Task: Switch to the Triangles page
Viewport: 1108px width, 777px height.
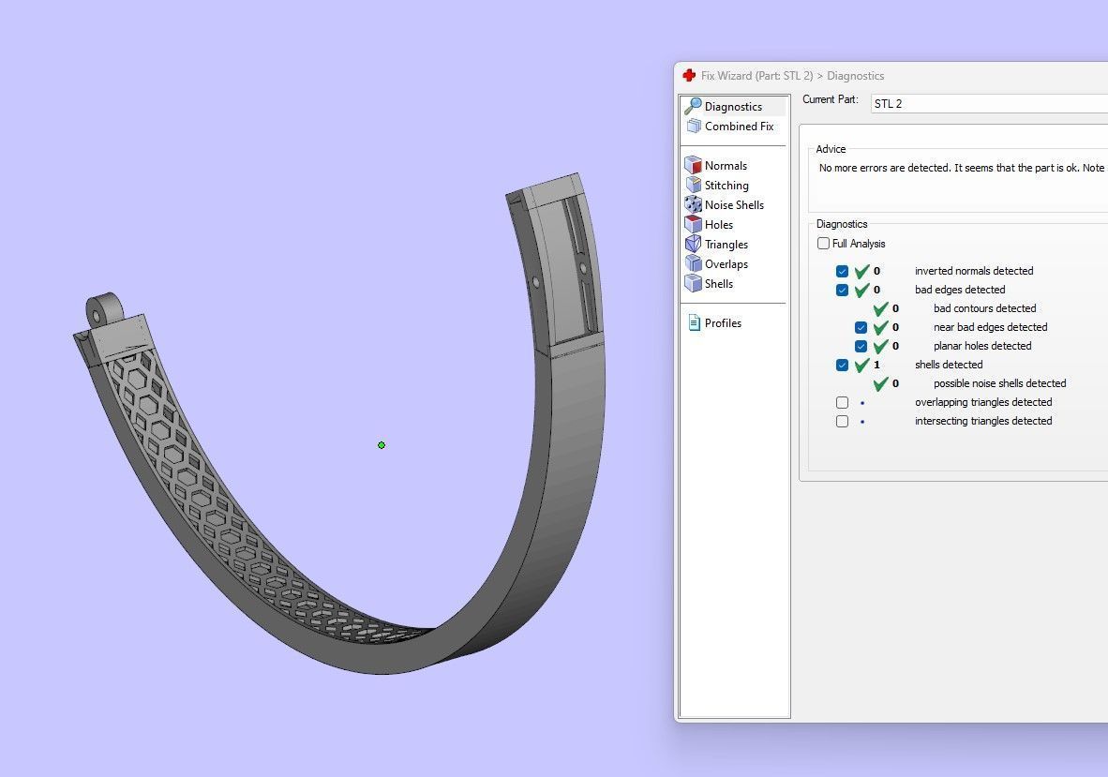Action: pyautogui.click(x=726, y=245)
